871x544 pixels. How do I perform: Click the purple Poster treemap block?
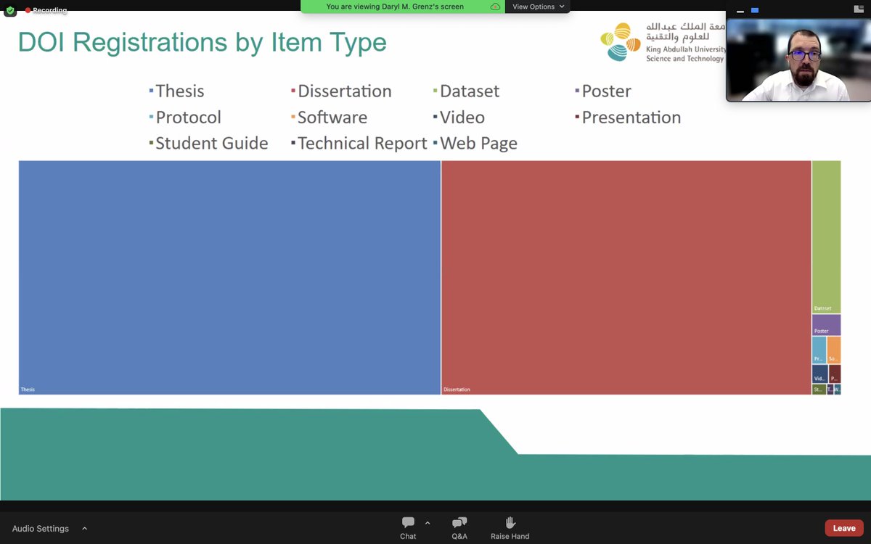click(827, 325)
